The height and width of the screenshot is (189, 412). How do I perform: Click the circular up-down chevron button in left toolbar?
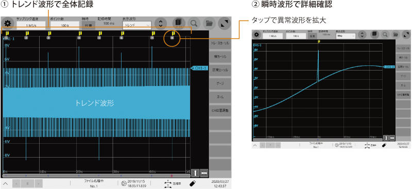pos(161,23)
